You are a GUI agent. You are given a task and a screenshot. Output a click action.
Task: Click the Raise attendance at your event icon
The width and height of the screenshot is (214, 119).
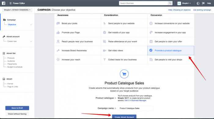[105, 41]
